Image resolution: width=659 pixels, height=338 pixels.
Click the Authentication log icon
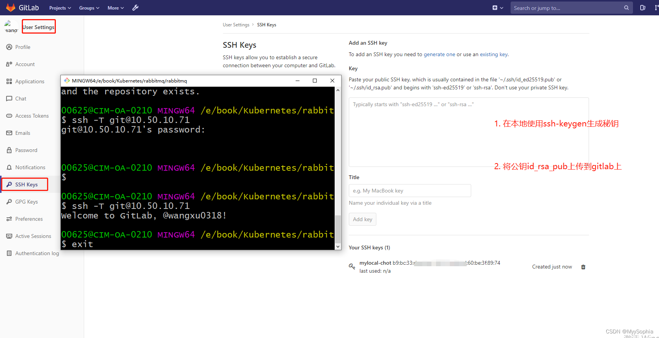[9, 253]
